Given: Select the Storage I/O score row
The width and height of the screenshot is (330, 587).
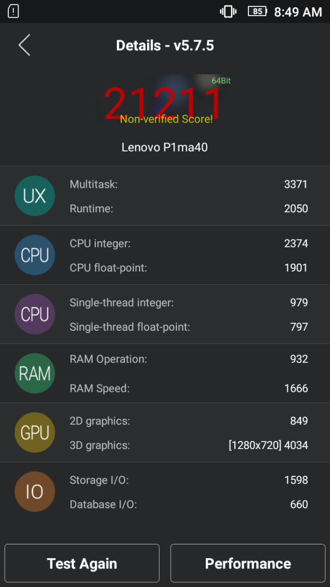Looking at the screenshot, I should (189, 480).
